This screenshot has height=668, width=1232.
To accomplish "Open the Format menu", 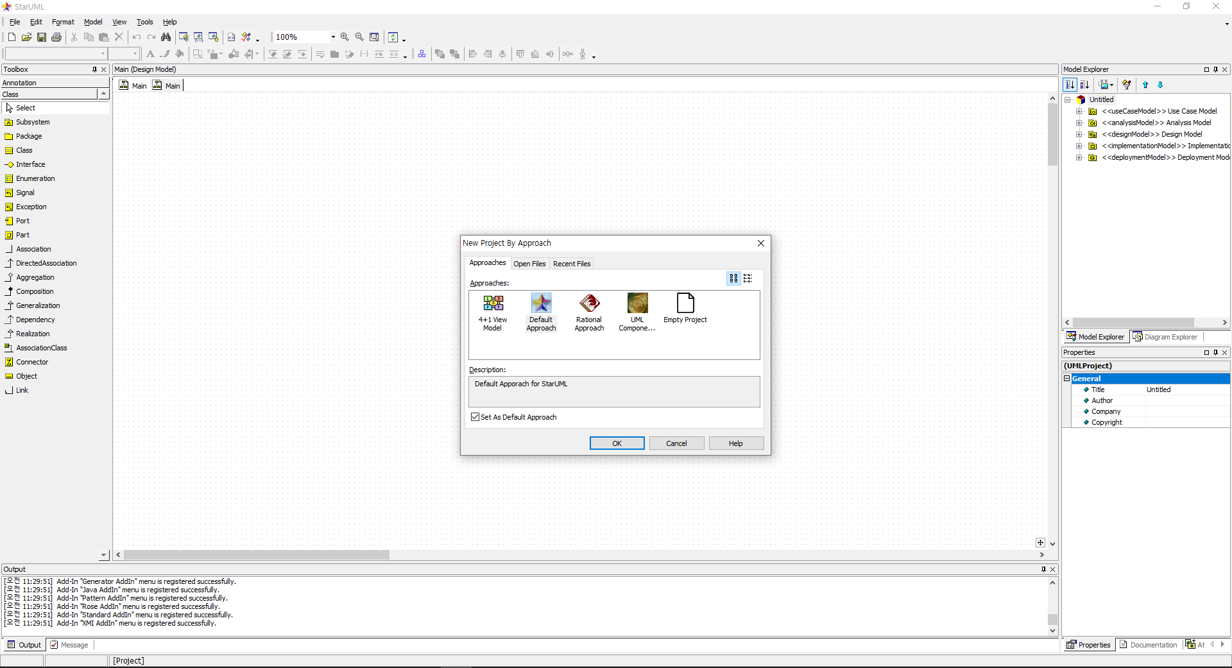I will [x=63, y=22].
